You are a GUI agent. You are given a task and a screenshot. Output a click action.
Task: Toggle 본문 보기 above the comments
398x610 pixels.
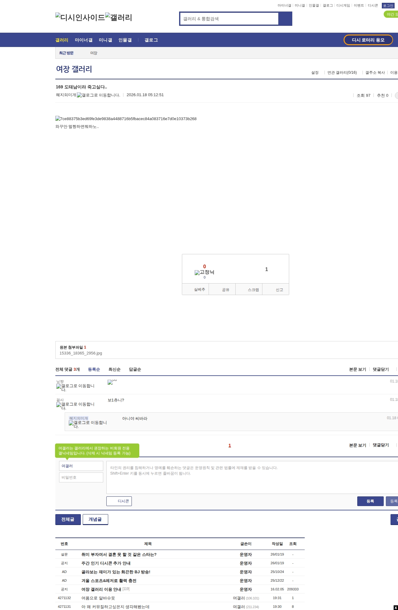coord(358,369)
